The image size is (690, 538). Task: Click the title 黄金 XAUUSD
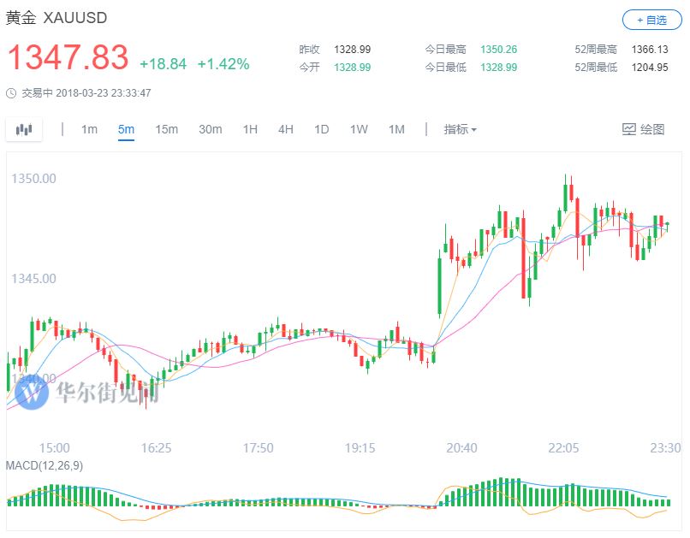[x=57, y=18]
